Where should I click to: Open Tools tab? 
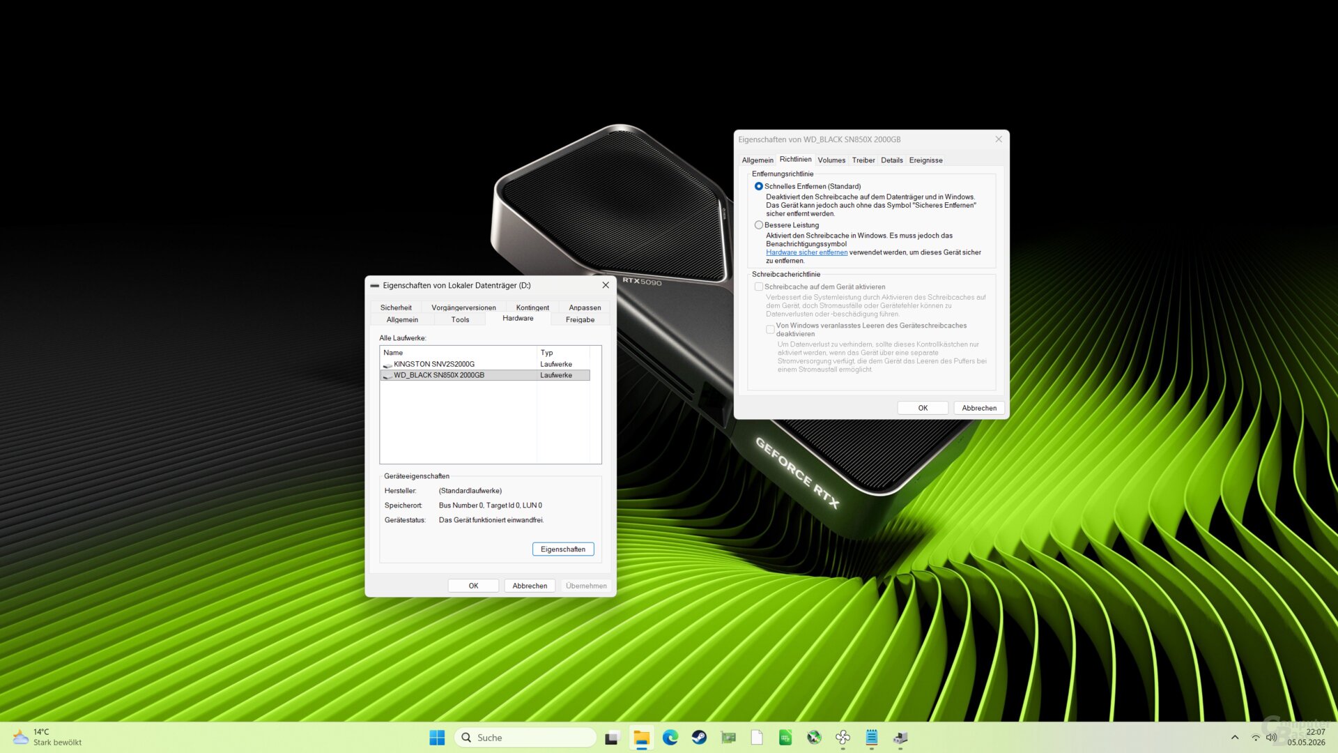(460, 319)
